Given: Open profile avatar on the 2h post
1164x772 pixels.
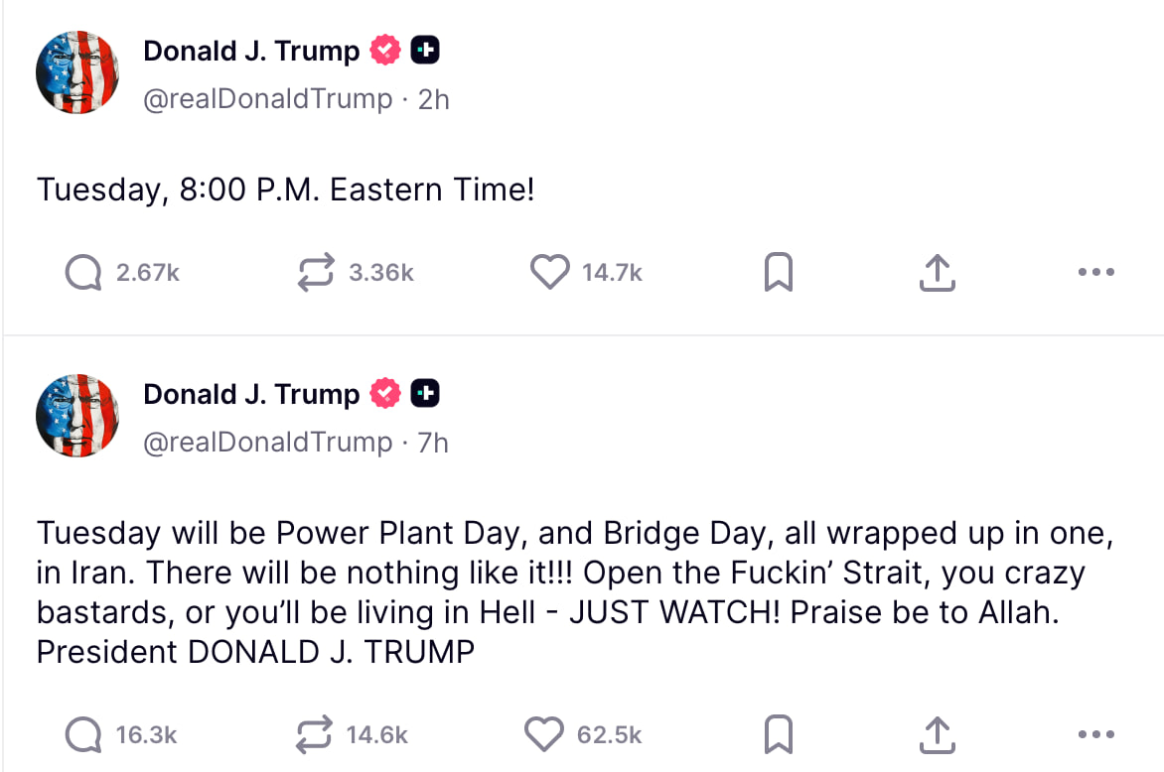Looking at the screenshot, I should point(77,71).
